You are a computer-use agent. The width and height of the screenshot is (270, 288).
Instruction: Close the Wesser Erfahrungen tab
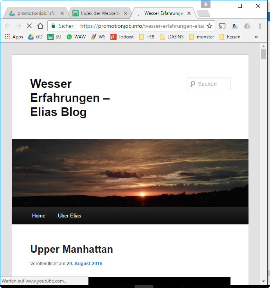(x=189, y=13)
